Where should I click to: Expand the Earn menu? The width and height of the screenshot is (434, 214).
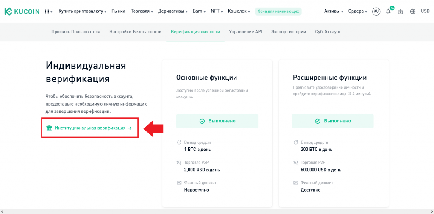coord(199,11)
